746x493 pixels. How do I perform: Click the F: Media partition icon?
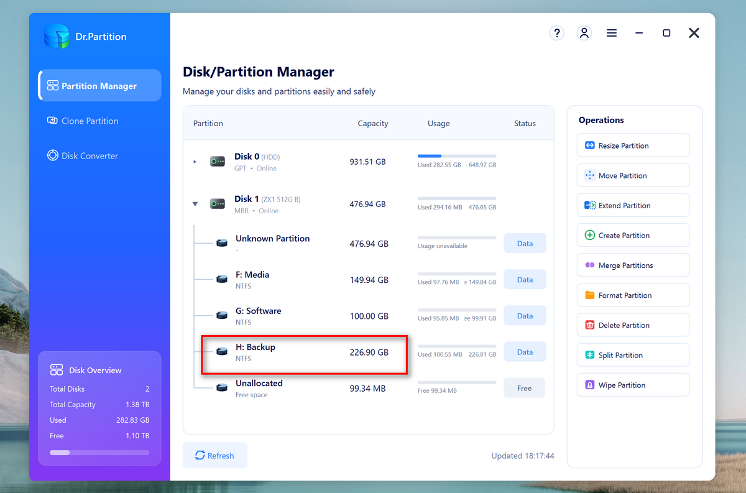click(x=222, y=279)
